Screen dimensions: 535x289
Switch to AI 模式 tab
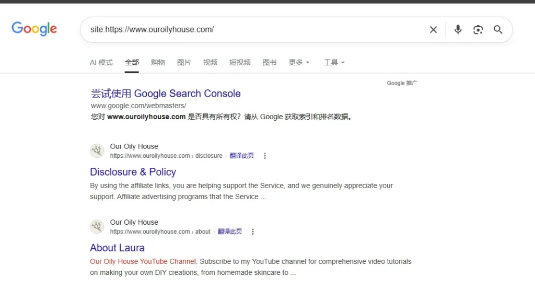(x=101, y=62)
